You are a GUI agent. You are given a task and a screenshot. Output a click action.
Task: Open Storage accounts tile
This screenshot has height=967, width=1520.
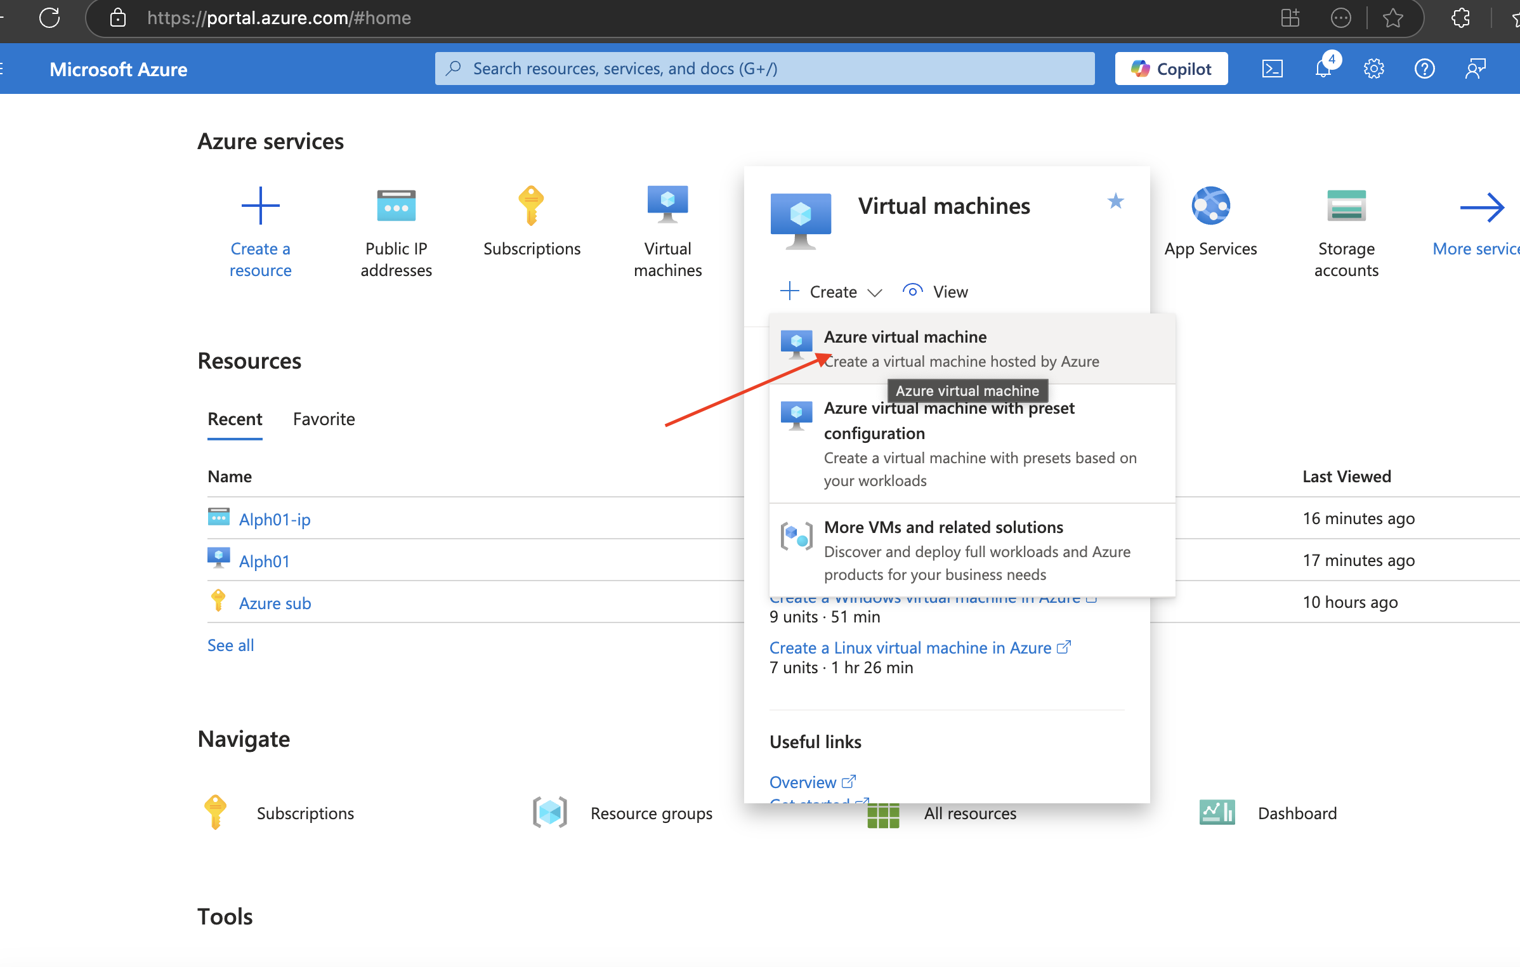[1346, 232]
